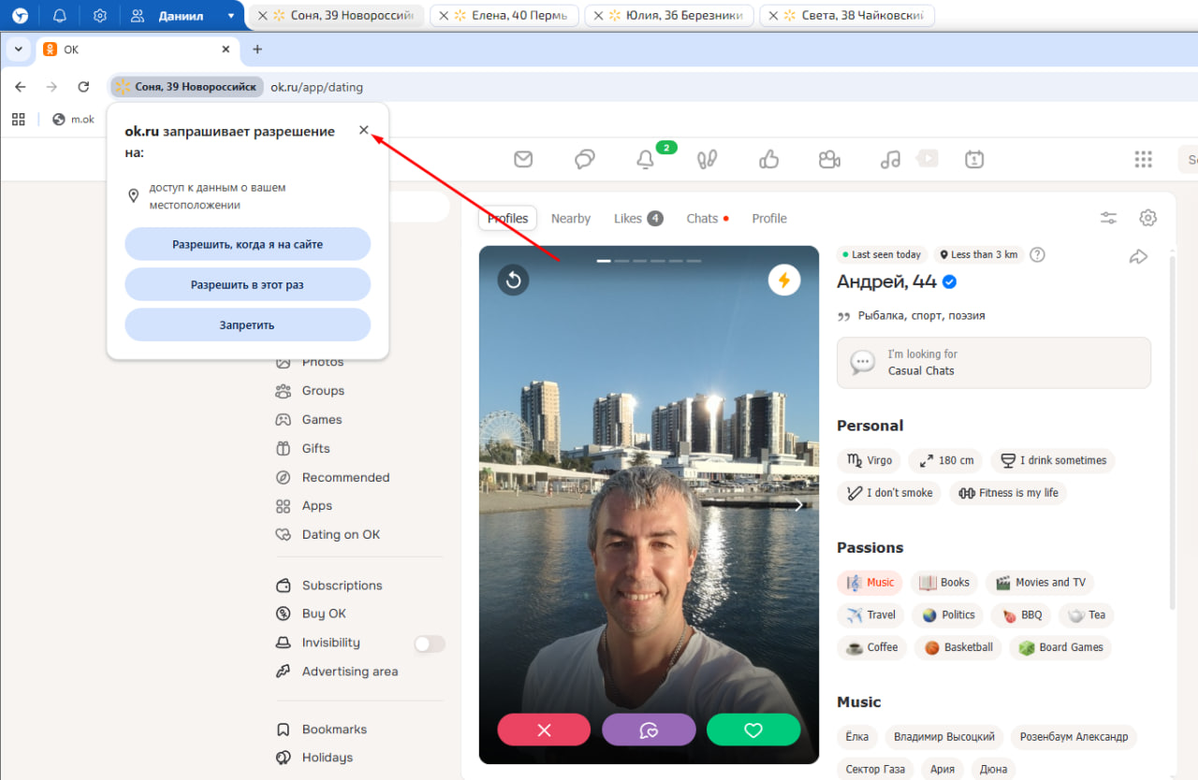Click the share arrow icon beside profile
Screen dimensions: 1198x780
click(x=1138, y=256)
